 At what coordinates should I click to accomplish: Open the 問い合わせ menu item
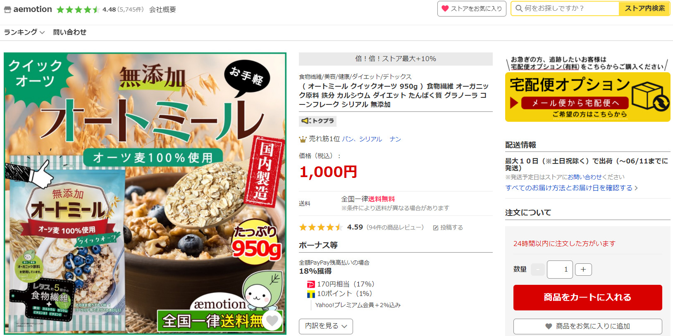coord(69,32)
